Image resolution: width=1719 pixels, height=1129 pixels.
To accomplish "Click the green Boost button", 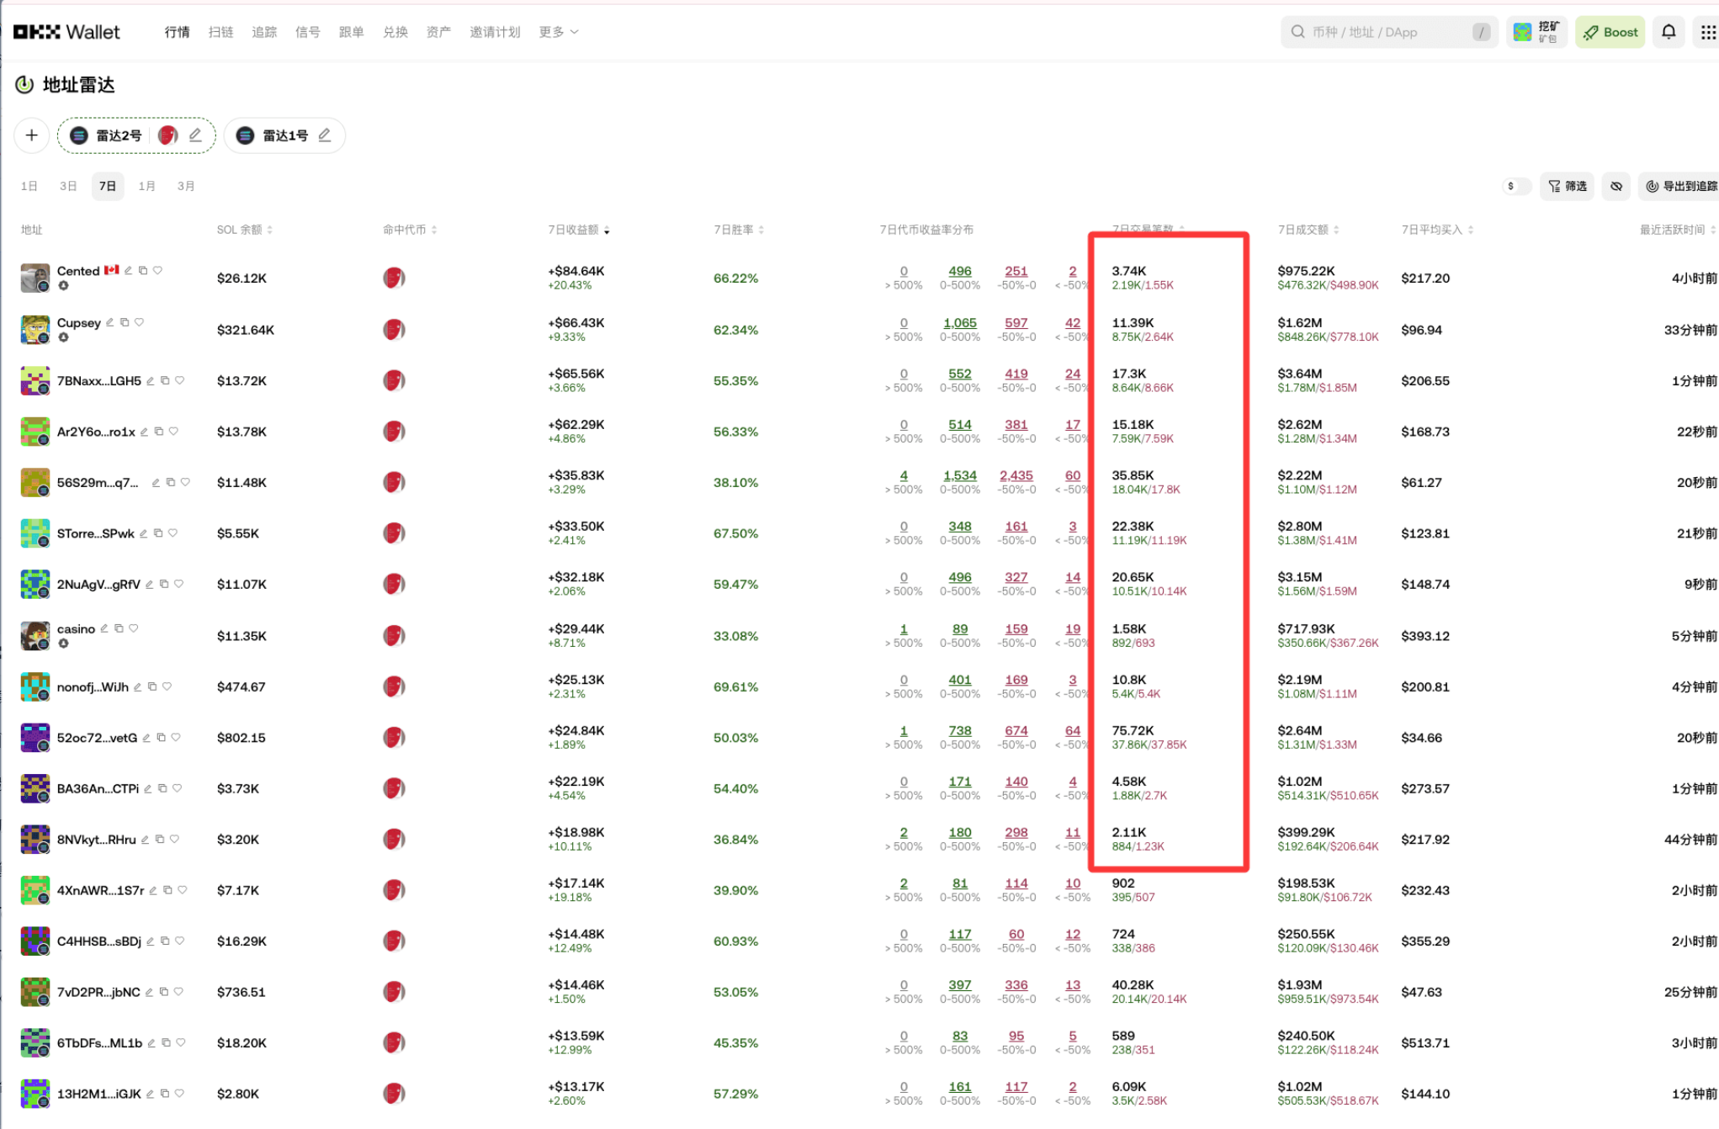I will click(1610, 32).
